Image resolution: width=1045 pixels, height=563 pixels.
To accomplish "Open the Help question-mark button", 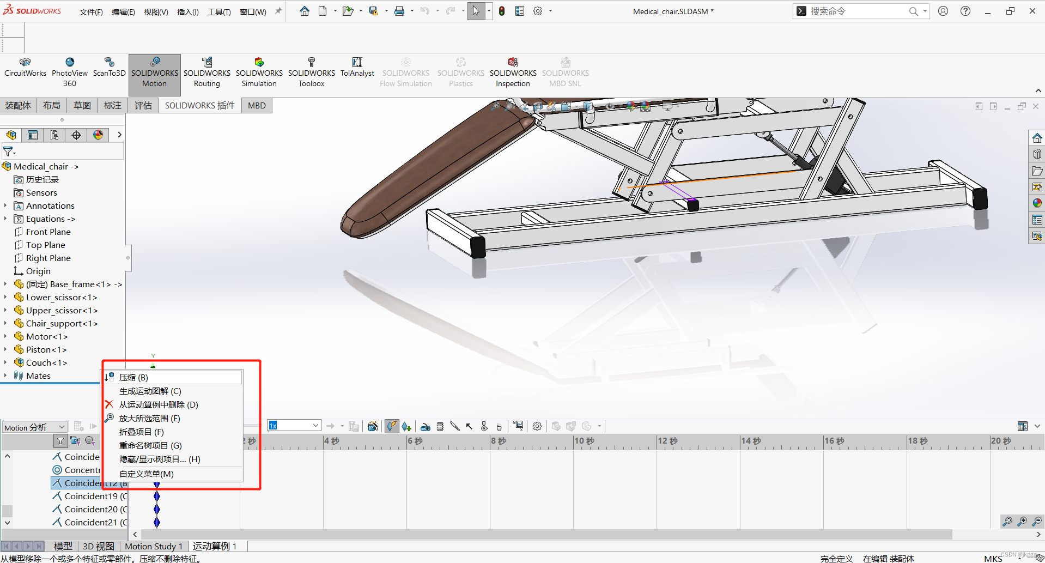I will [x=965, y=11].
